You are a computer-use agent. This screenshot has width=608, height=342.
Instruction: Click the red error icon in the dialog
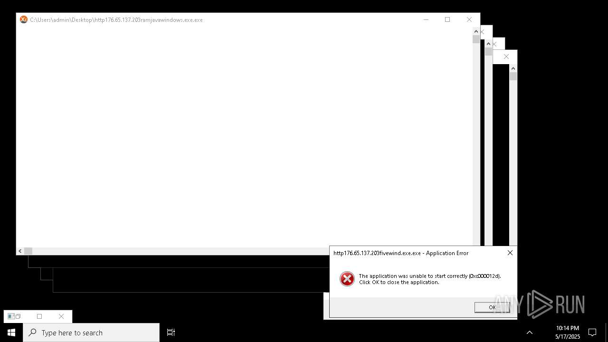click(x=347, y=279)
